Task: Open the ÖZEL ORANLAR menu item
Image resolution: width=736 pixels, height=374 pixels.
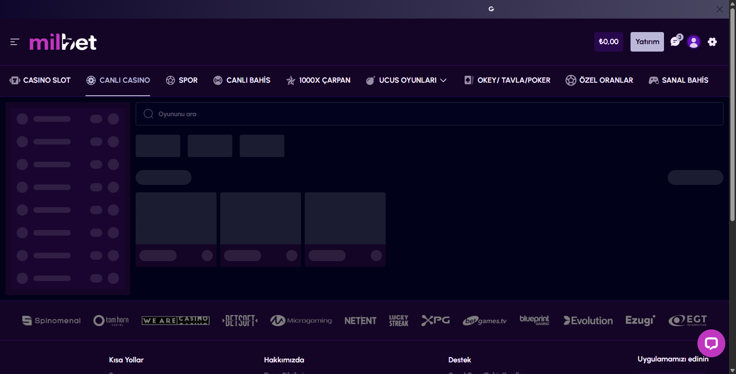Action: (x=599, y=80)
